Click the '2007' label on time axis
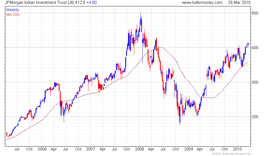The height and width of the screenshot is (156, 274). point(91,149)
